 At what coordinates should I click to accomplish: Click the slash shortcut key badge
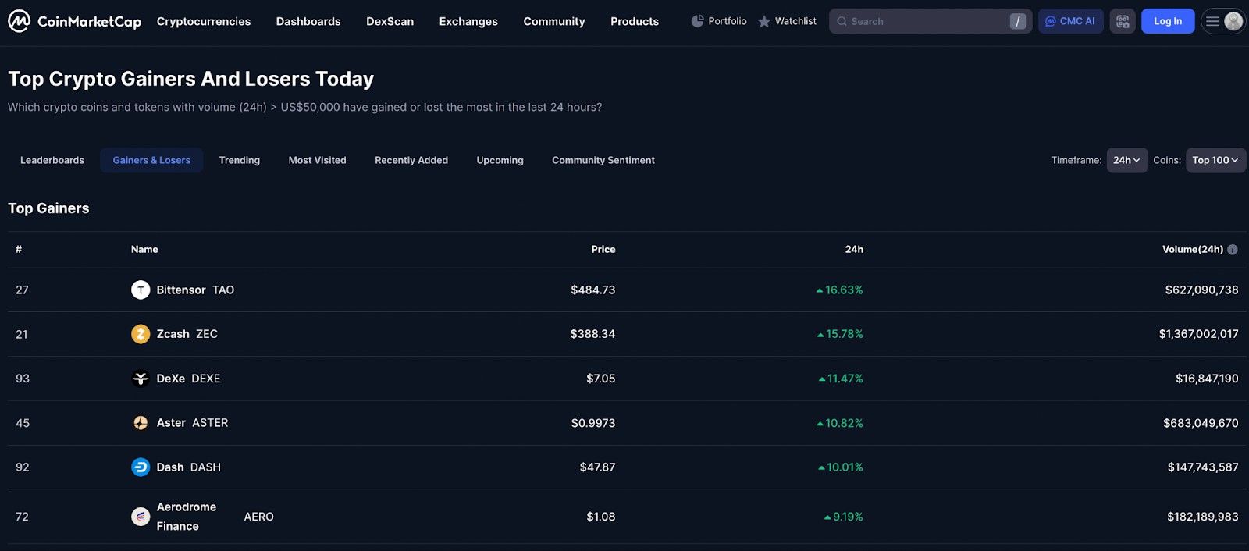coord(1018,22)
